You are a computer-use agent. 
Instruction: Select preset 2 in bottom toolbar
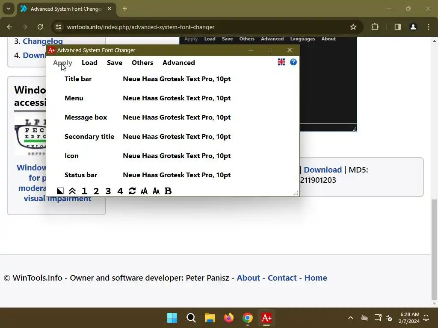coord(96,191)
